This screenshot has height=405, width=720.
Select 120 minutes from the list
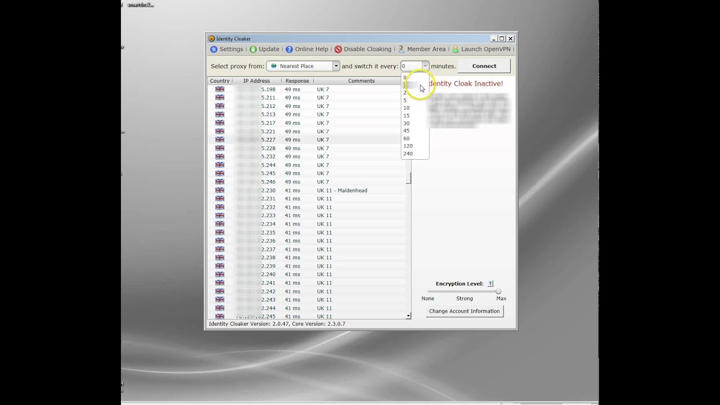click(x=415, y=146)
